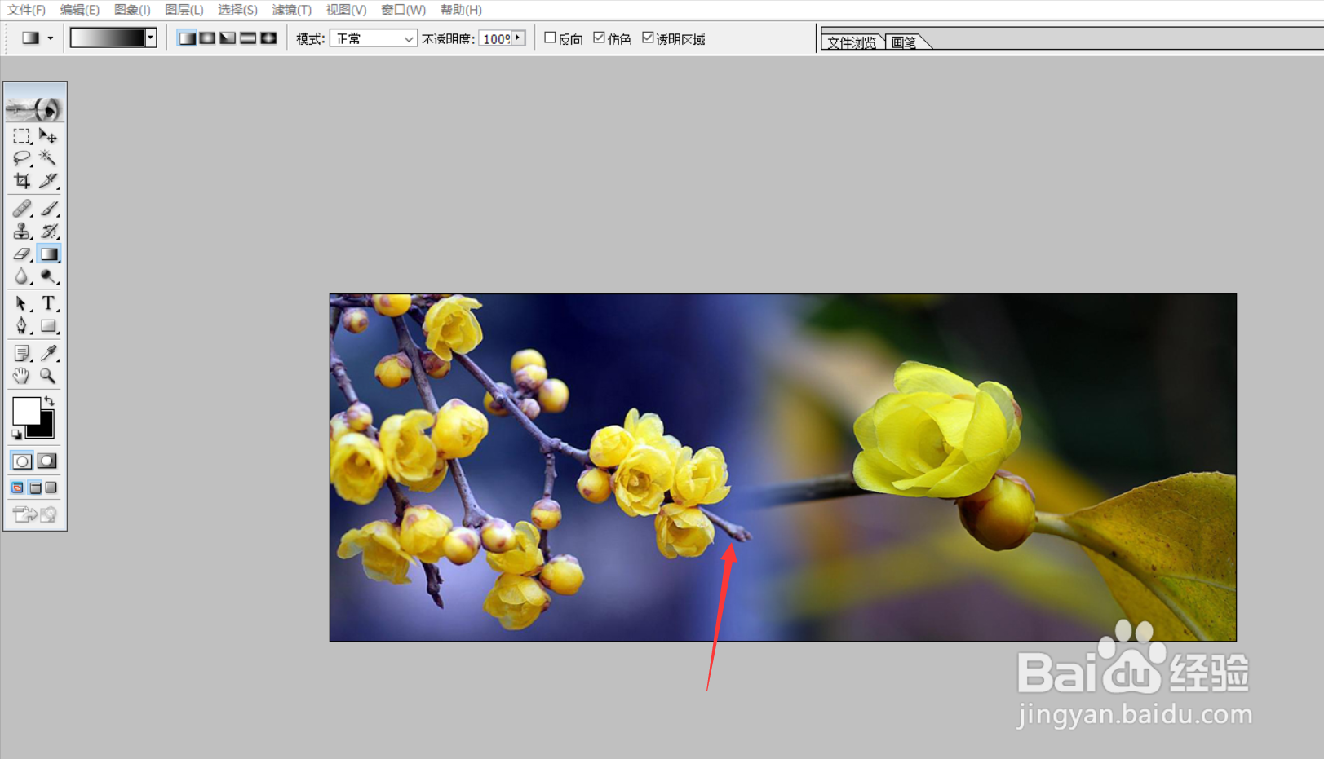Image resolution: width=1324 pixels, height=759 pixels.
Task: Activate the Magic Wand tool
Action: click(48, 158)
